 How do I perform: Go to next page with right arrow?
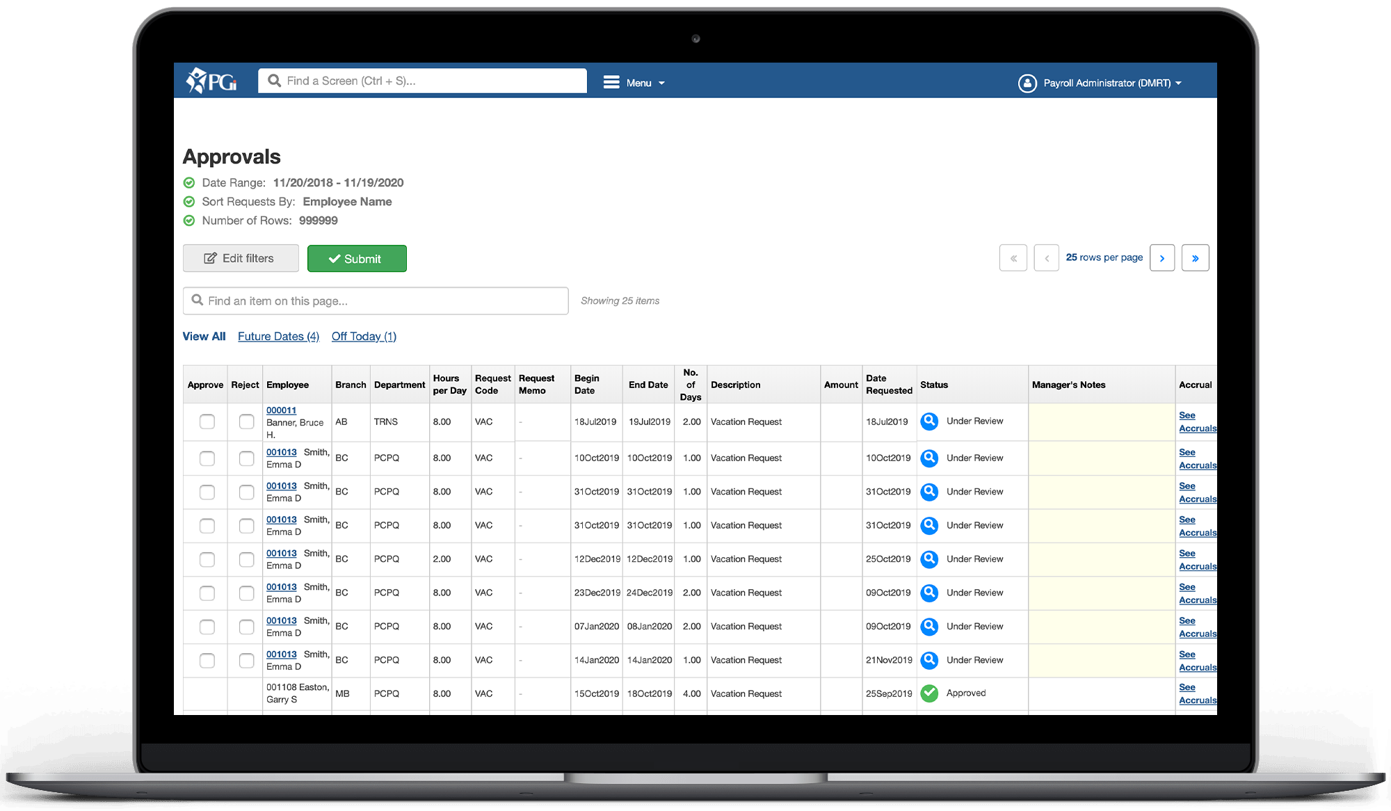1162,257
